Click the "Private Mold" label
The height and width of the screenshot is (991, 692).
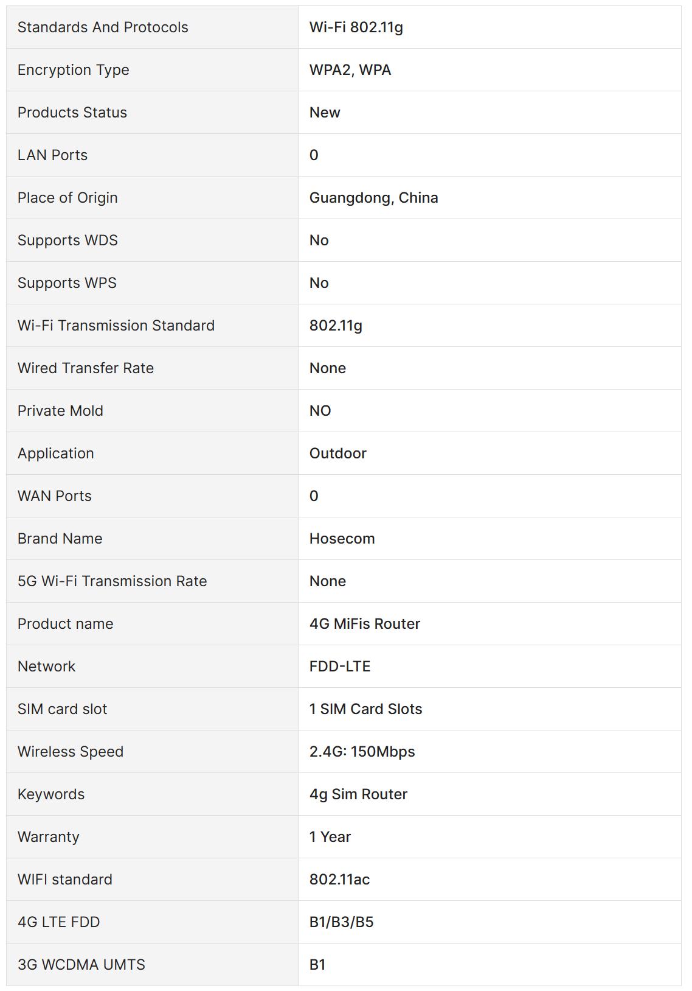[60, 411]
